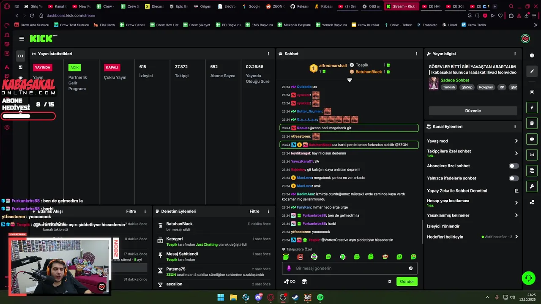The image size is (541, 304).
Task: Click the chat panel scrollbar
Action: (422, 232)
